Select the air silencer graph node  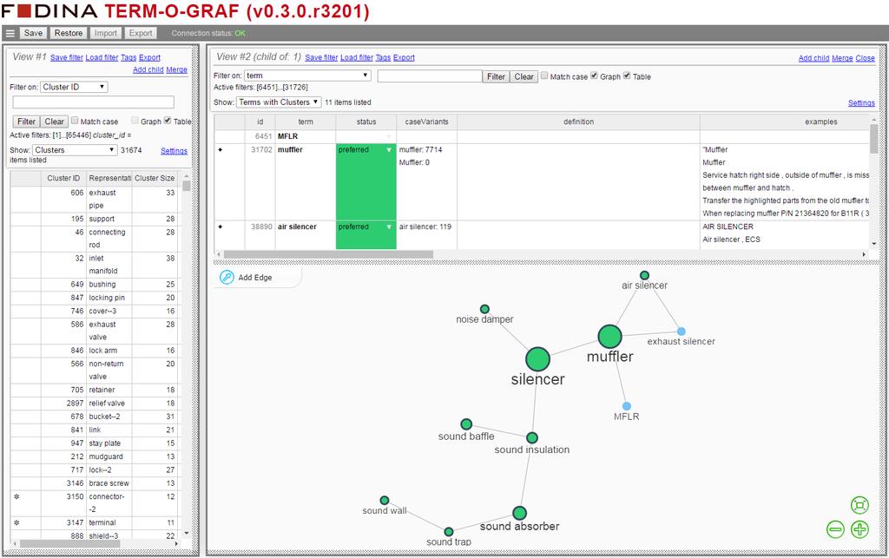(x=645, y=275)
